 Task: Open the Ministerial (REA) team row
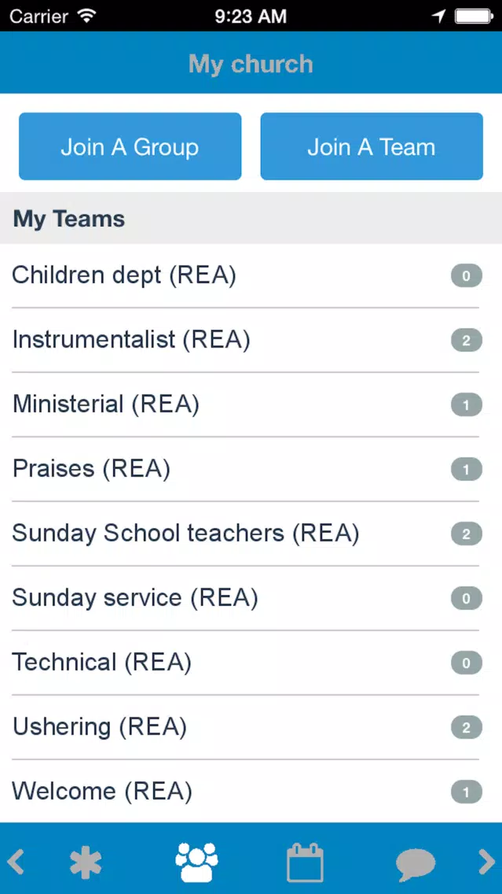[x=251, y=405]
